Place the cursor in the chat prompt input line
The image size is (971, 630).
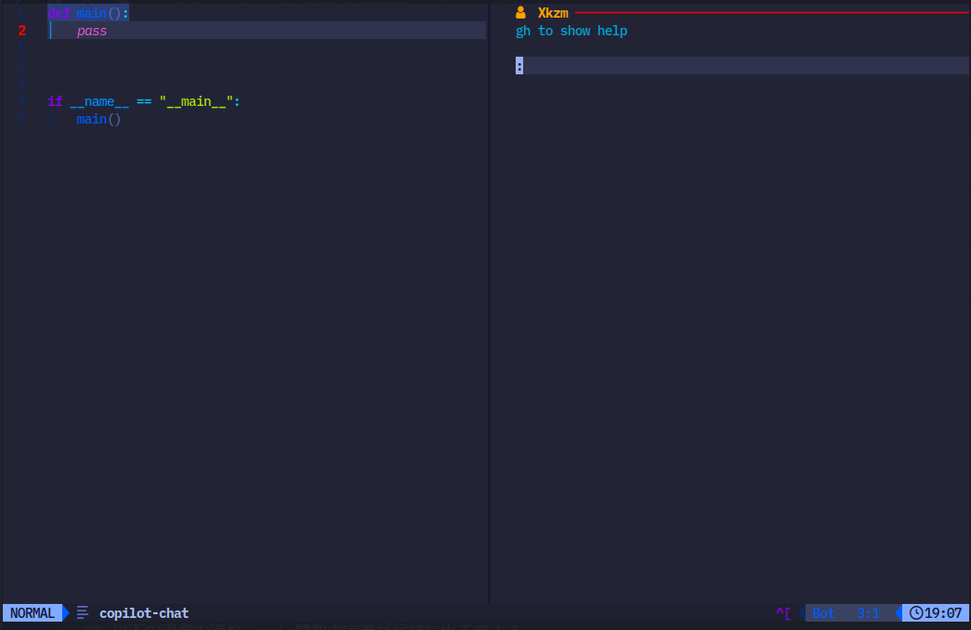coord(741,66)
